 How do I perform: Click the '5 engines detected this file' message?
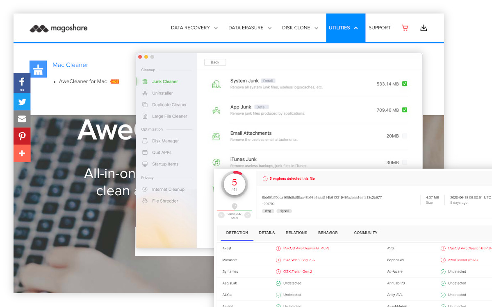click(292, 179)
